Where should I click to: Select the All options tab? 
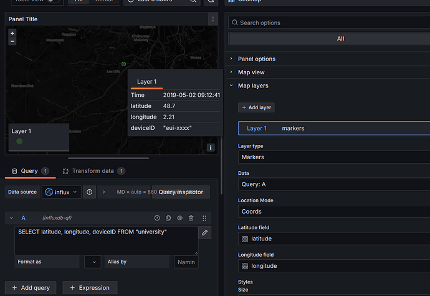330,39
